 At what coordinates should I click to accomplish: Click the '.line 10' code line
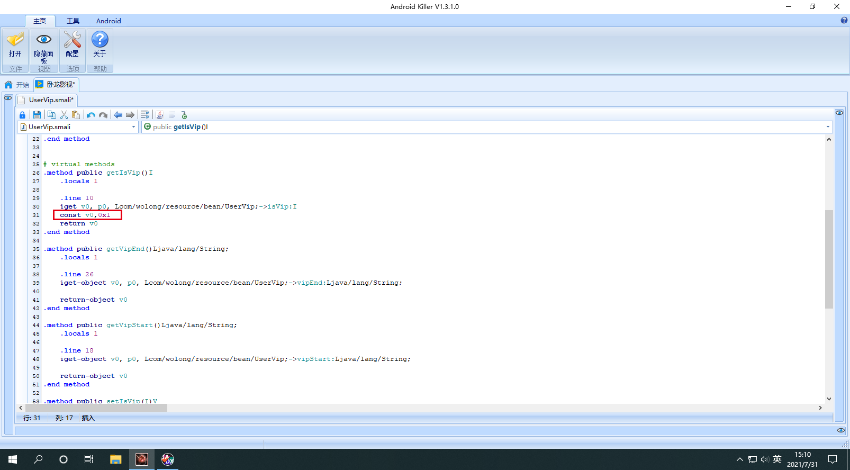[x=77, y=198]
